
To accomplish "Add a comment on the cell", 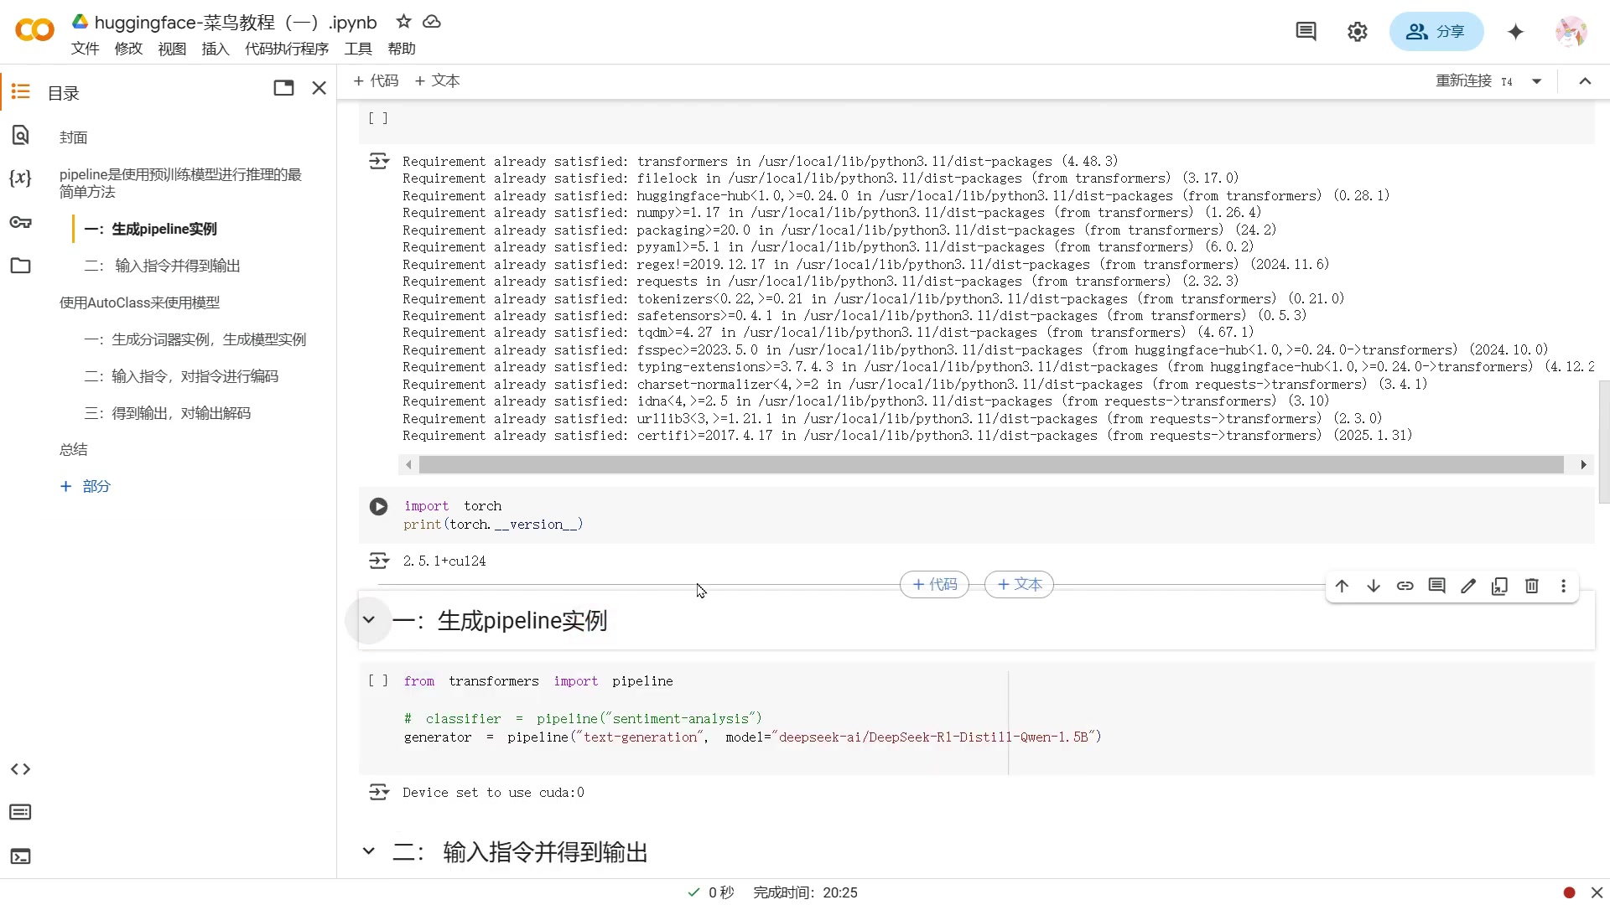I will [1437, 586].
